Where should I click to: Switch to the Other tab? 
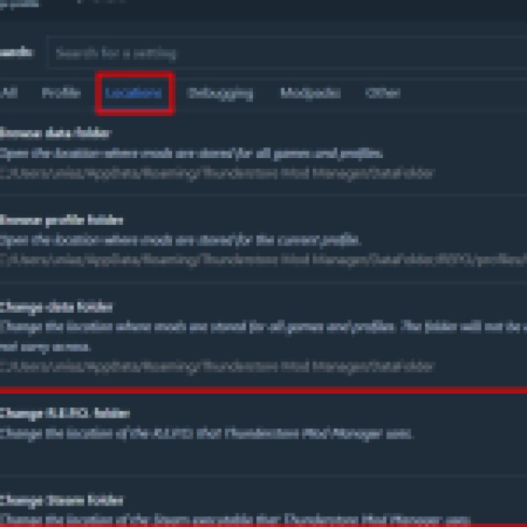(383, 93)
